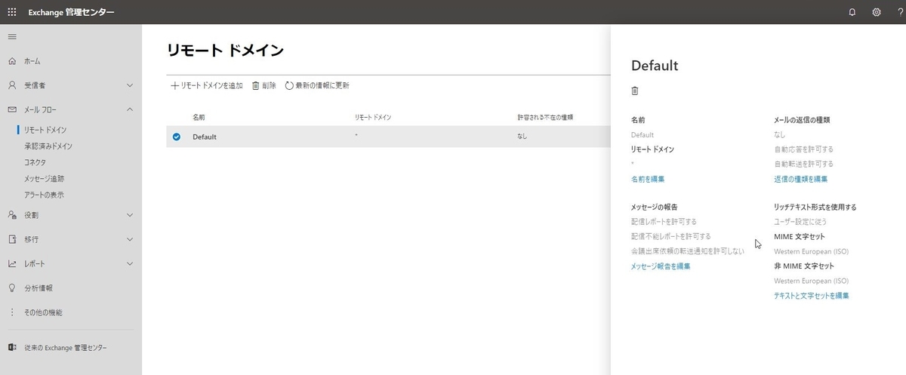Click the 分析情報 lightbulb icon

12,287
